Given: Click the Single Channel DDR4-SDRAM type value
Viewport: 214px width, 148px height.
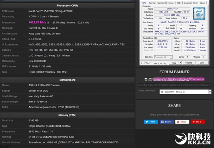Looking at the screenshot, I should coord(50,126).
